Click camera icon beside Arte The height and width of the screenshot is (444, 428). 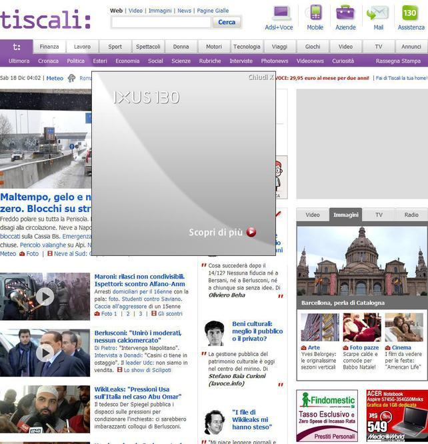(x=303, y=348)
